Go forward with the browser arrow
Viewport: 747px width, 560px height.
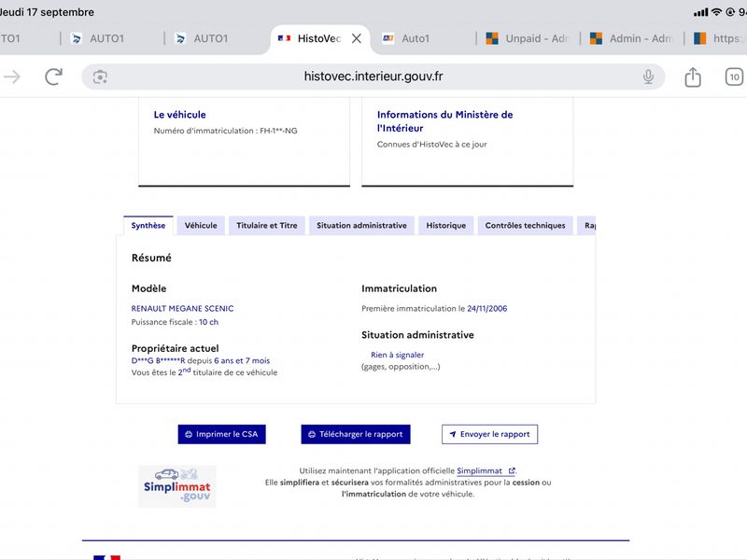pyautogui.click(x=12, y=77)
